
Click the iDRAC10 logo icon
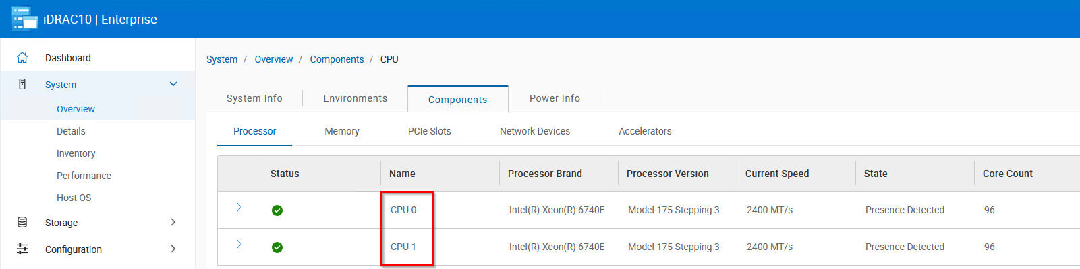pos(24,19)
